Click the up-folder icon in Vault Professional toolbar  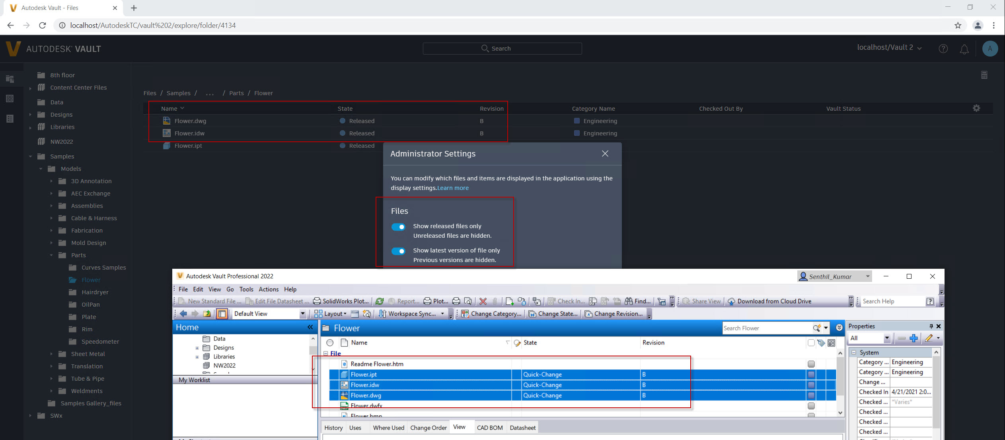(x=207, y=314)
